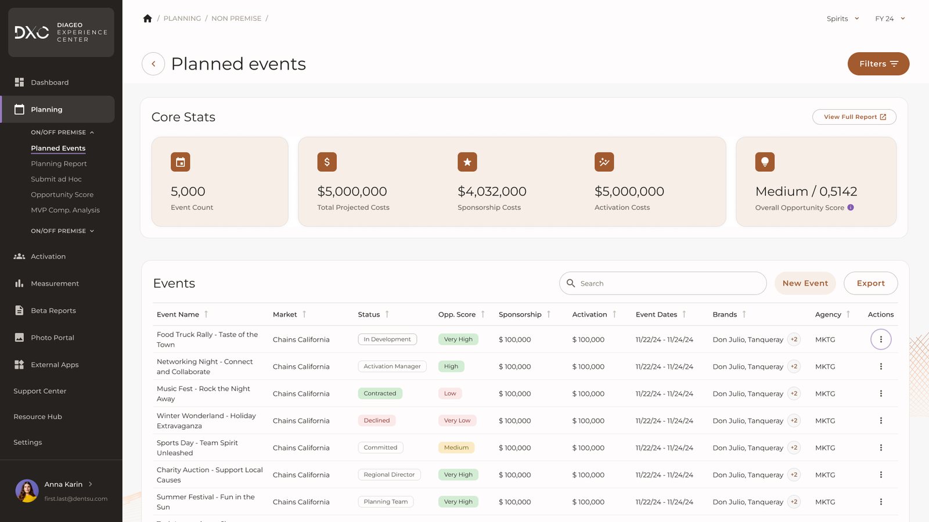Open Support Center from sidebar
This screenshot has width=929, height=522.
tap(40, 391)
